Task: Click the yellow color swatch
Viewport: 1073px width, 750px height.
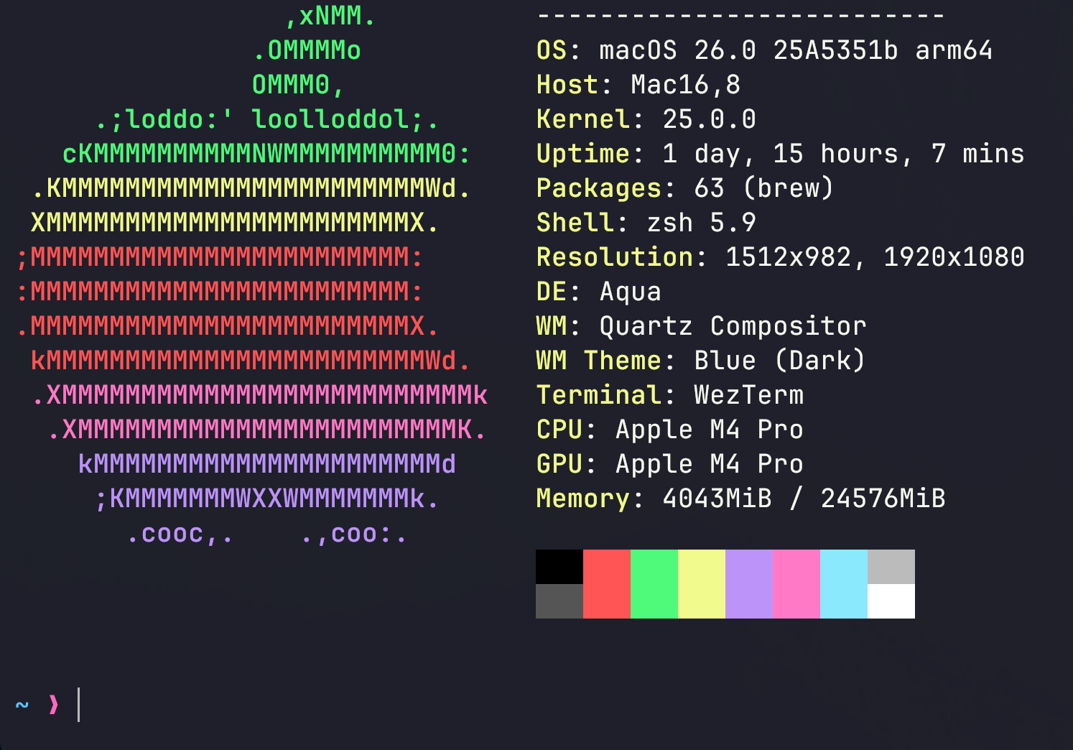Action: [702, 584]
